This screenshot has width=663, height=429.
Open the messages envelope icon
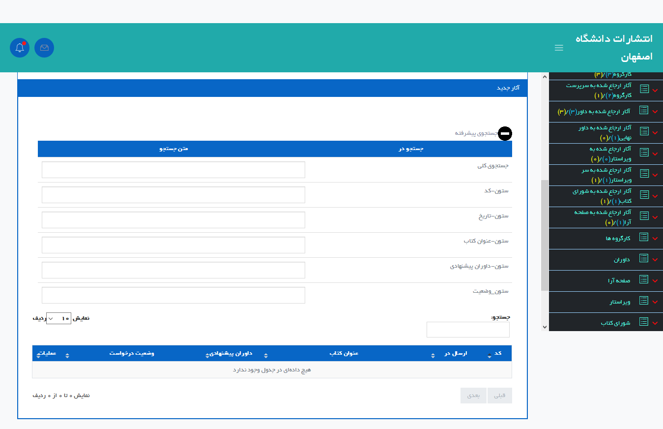tap(44, 48)
